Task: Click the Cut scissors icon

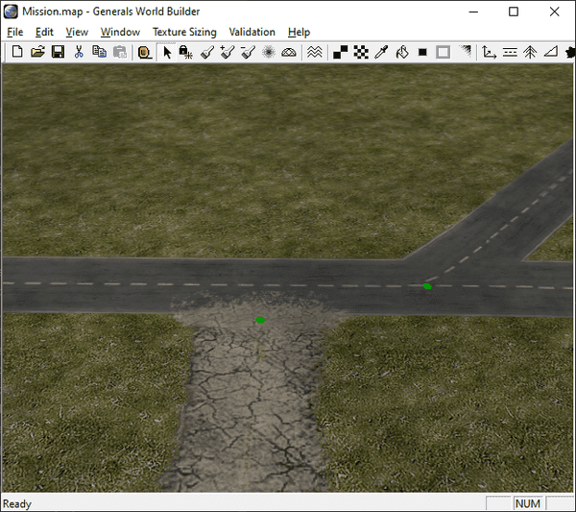Action: 79,52
